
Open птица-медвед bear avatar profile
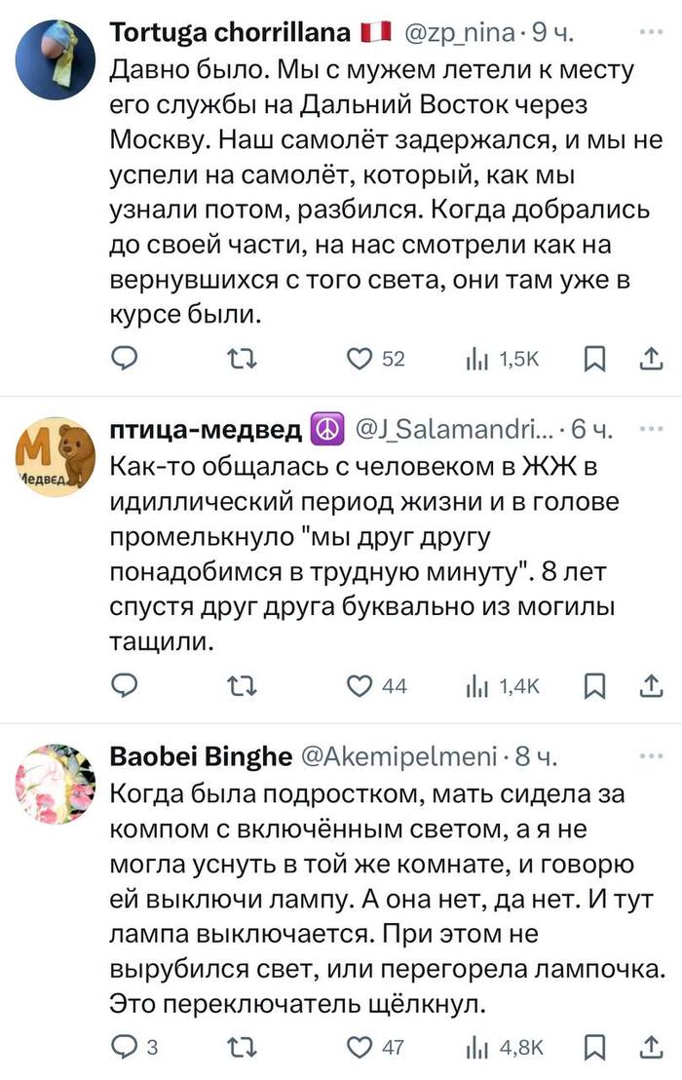click(x=57, y=456)
